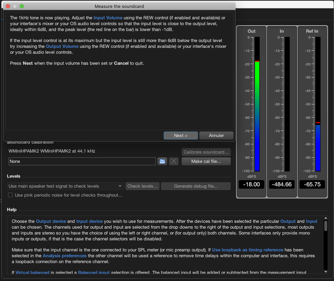Click the Help scrollbar down arrow
This screenshot has width=334, height=281.
[x=326, y=272]
